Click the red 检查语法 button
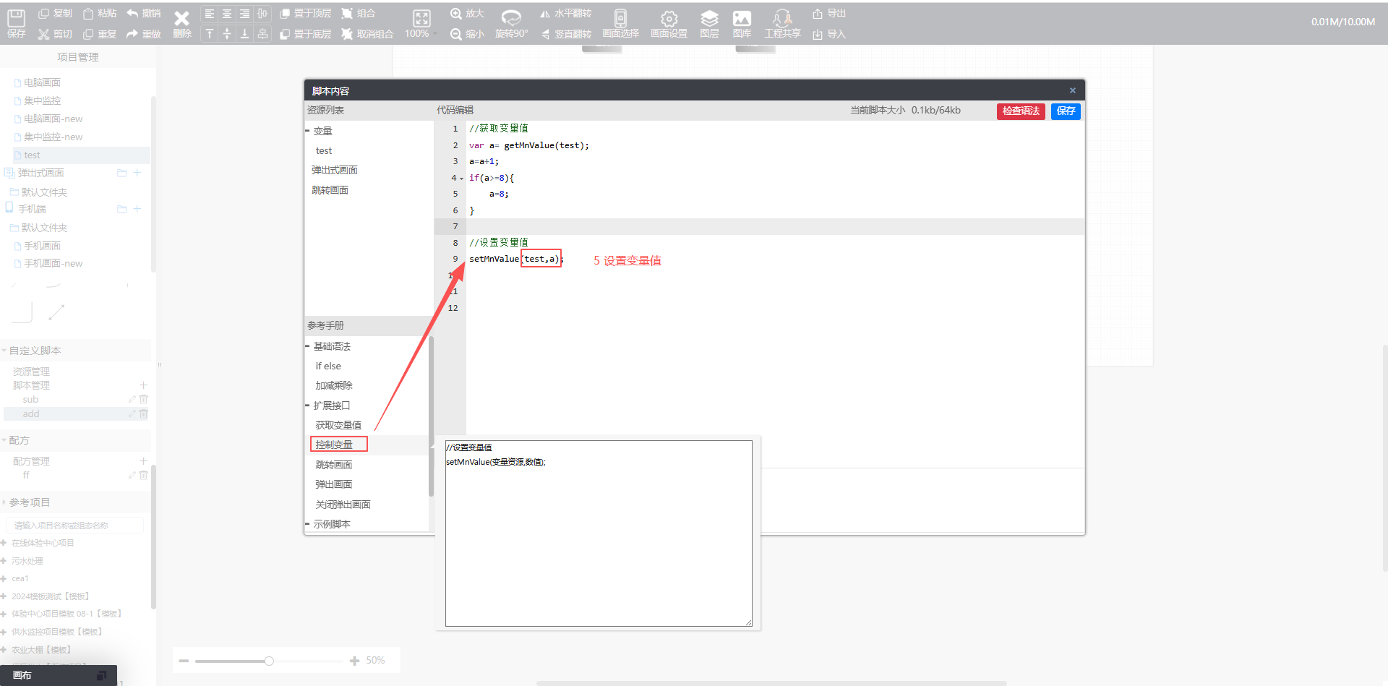This screenshot has width=1388, height=686. (1020, 111)
